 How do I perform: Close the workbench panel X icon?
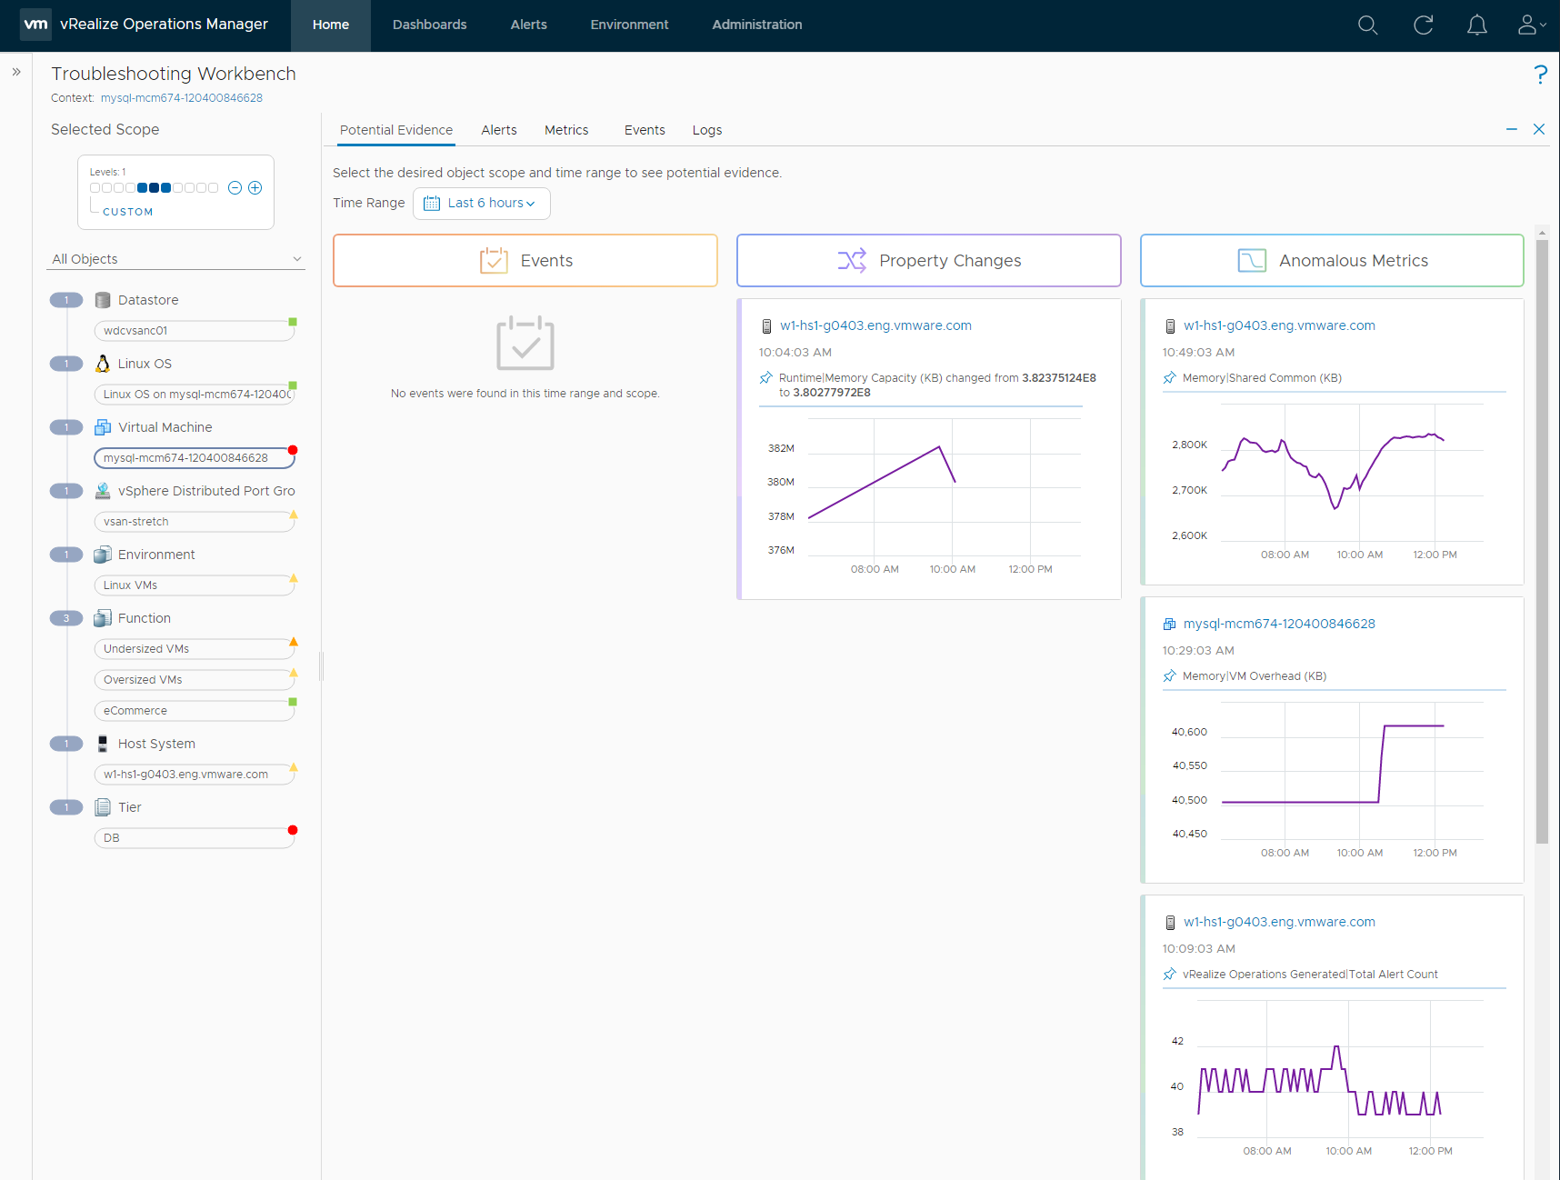pos(1539,129)
